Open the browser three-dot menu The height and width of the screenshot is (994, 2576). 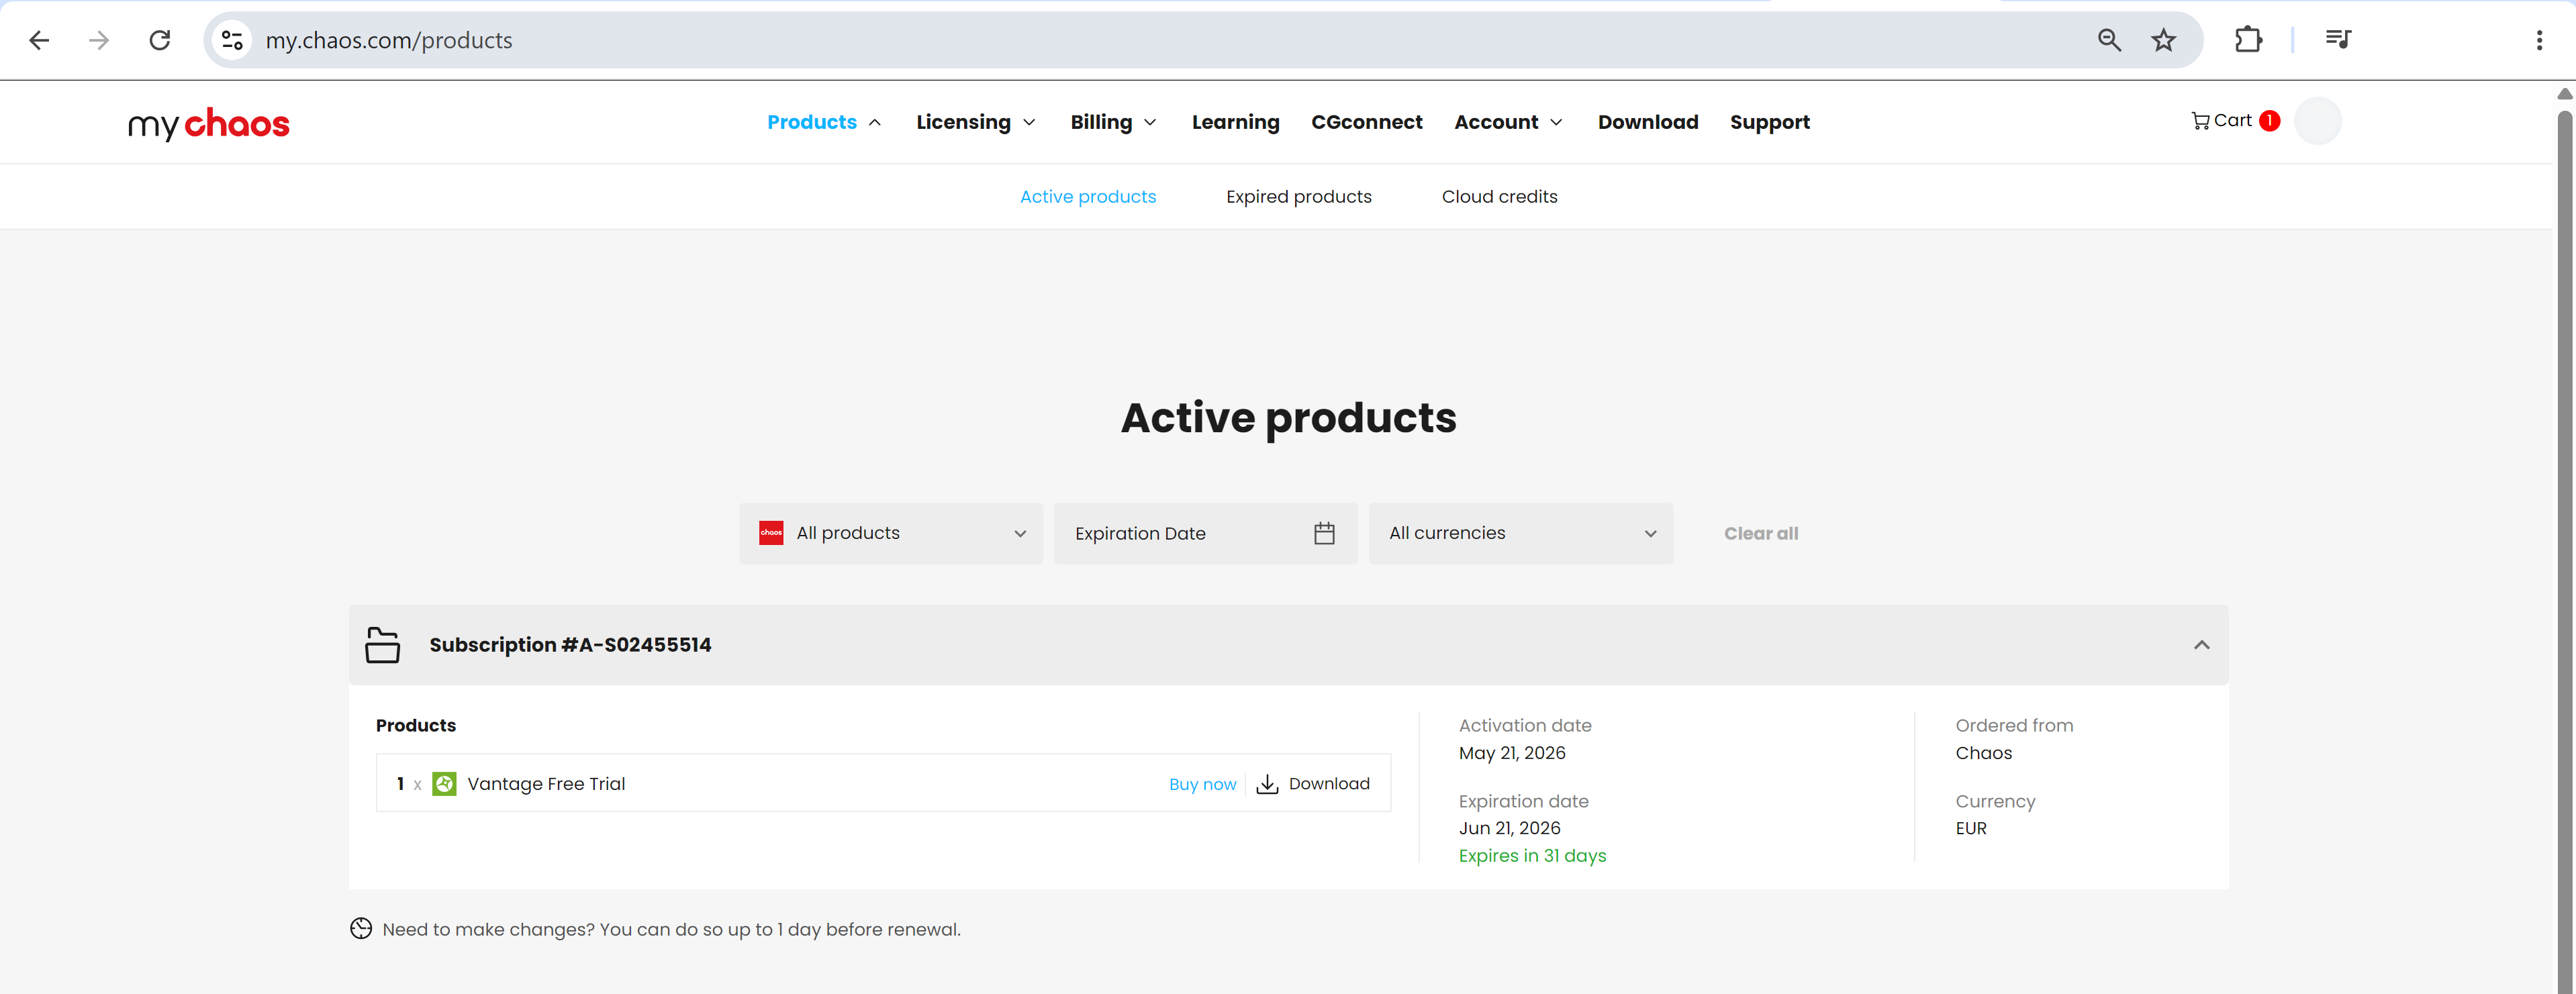click(2539, 40)
